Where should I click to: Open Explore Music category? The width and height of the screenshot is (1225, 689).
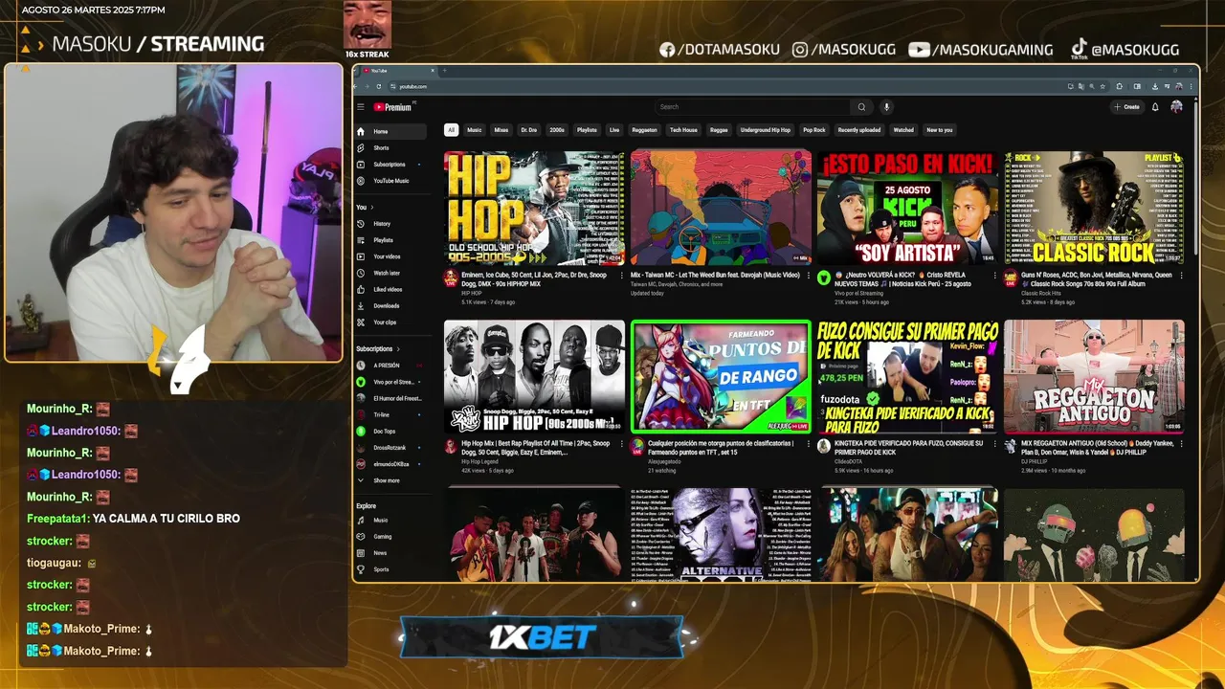pyautogui.click(x=390, y=520)
